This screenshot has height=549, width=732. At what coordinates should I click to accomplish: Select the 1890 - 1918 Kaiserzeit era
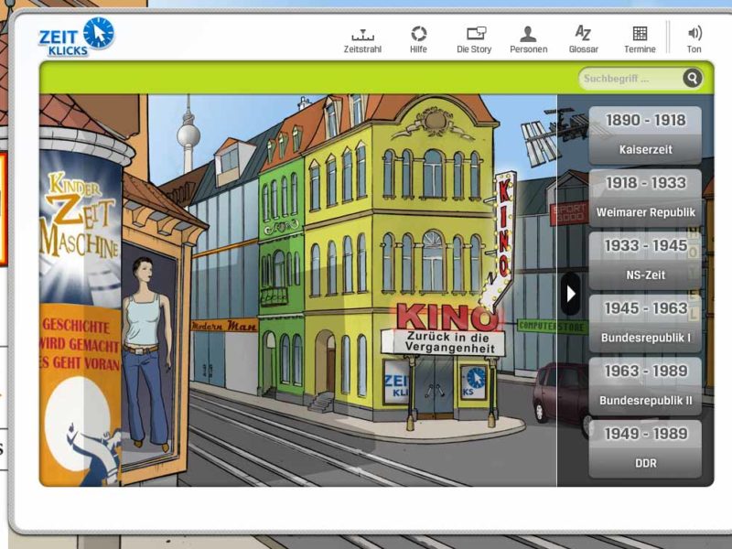point(645,135)
